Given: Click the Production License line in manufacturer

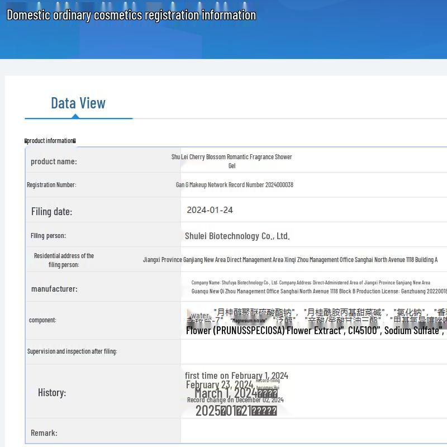Looking at the screenshot, I should pos(318,291).
